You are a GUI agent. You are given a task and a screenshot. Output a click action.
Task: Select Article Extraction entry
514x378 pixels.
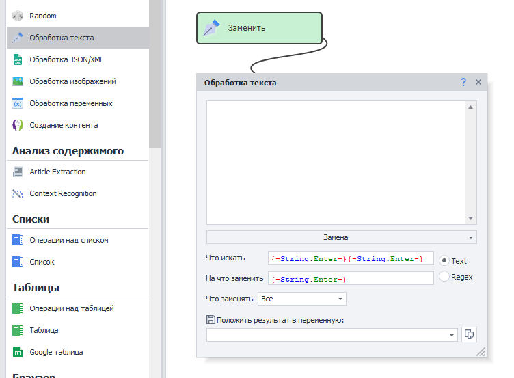pos(78,172)
